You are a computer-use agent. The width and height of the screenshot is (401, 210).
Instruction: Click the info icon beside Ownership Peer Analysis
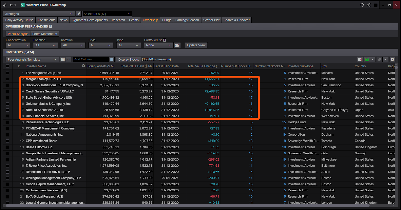click(50, 26)
